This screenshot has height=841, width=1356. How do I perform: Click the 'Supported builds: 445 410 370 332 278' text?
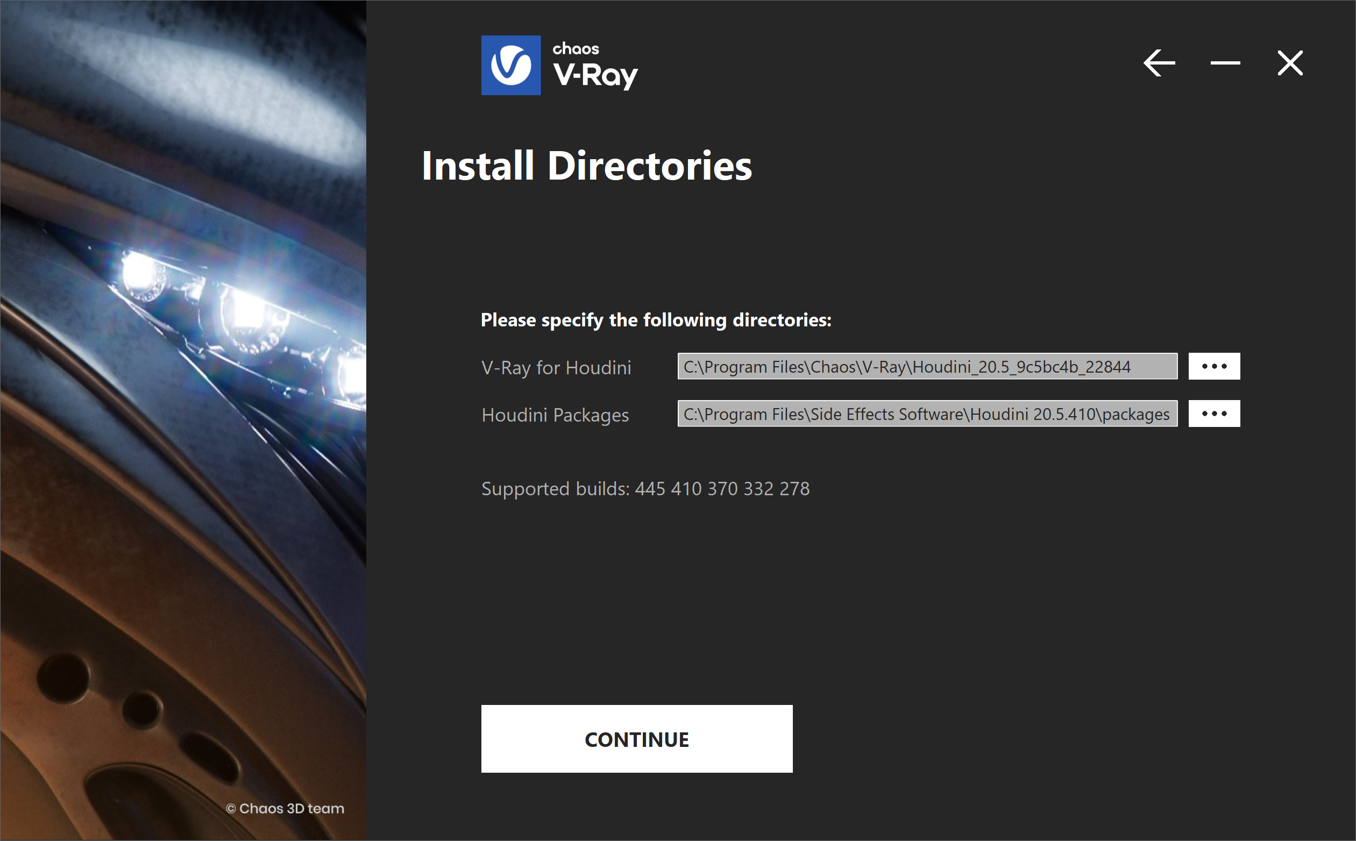[x=645, y=488]
